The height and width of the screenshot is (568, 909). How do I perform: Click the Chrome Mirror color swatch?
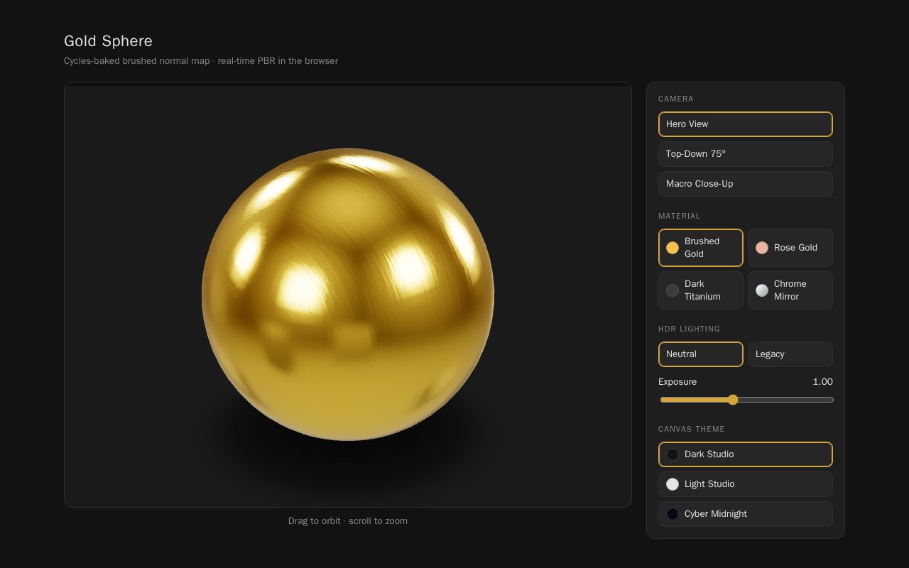tap(762, 290)
